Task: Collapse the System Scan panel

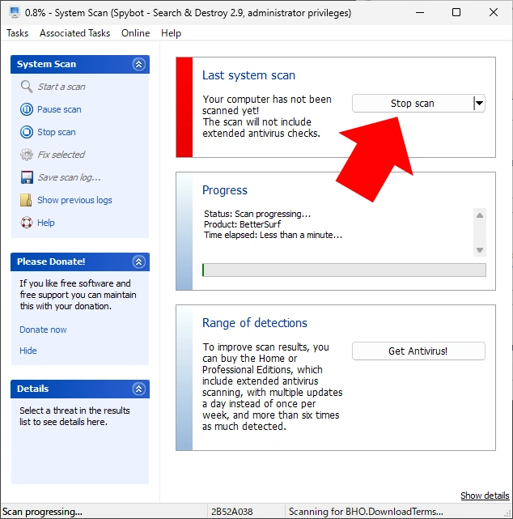Action: (138, 64)
